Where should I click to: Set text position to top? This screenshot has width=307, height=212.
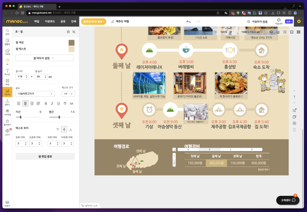click(58, 129)
